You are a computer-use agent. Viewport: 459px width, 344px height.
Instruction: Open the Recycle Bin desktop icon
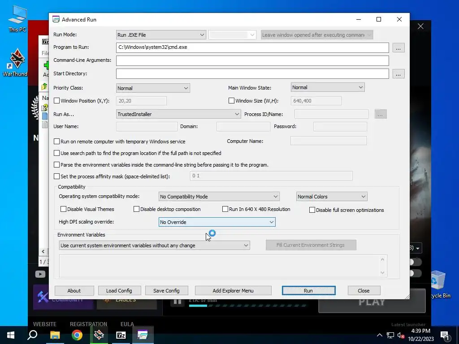click(x=440, y=284)
